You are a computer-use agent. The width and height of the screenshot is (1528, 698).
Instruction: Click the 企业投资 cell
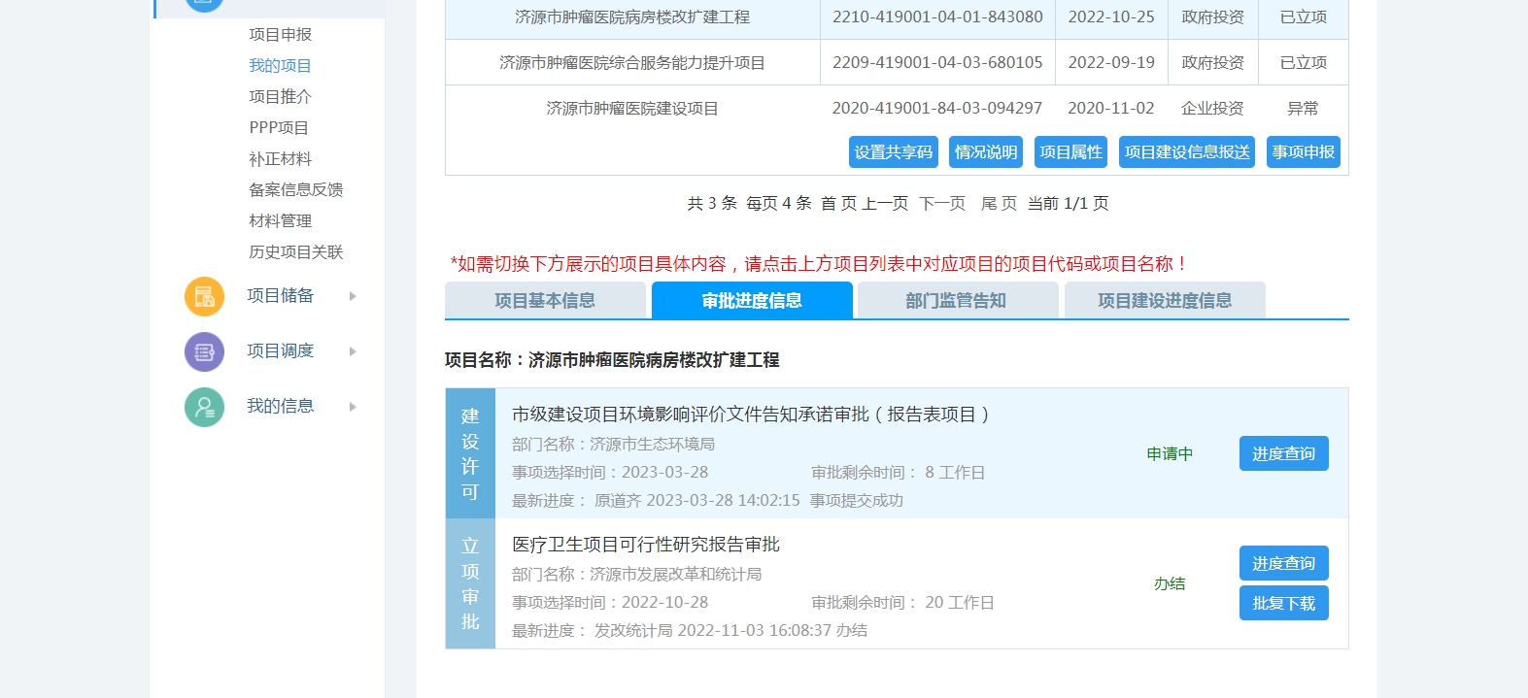[x=1212, y=109]
